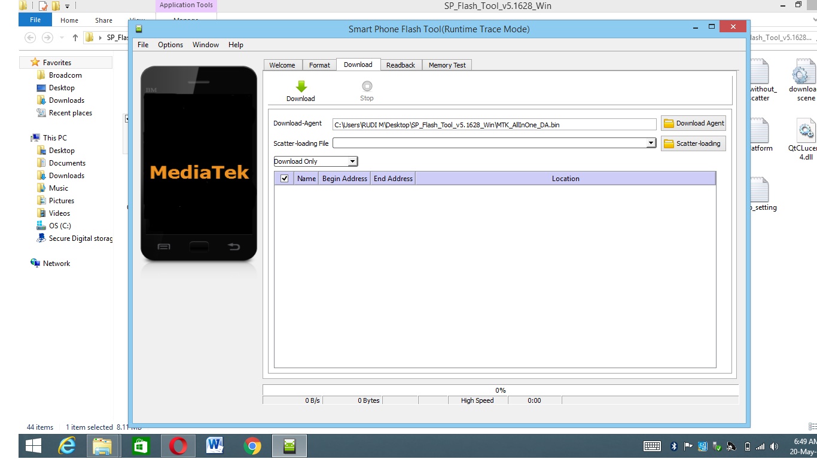Click the Download Agent browse button
817x459 pixels.
click(693, 123)
